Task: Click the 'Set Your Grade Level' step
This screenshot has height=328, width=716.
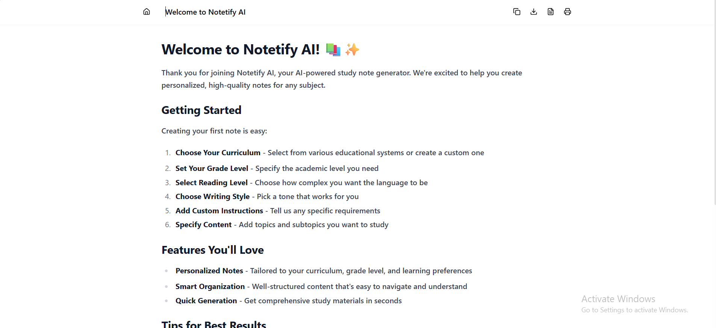Action: (212, 168)
